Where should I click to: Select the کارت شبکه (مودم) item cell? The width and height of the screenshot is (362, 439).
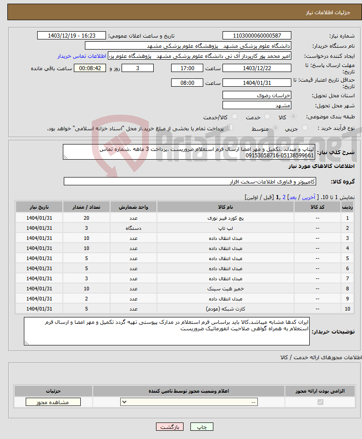pos(225,309)
